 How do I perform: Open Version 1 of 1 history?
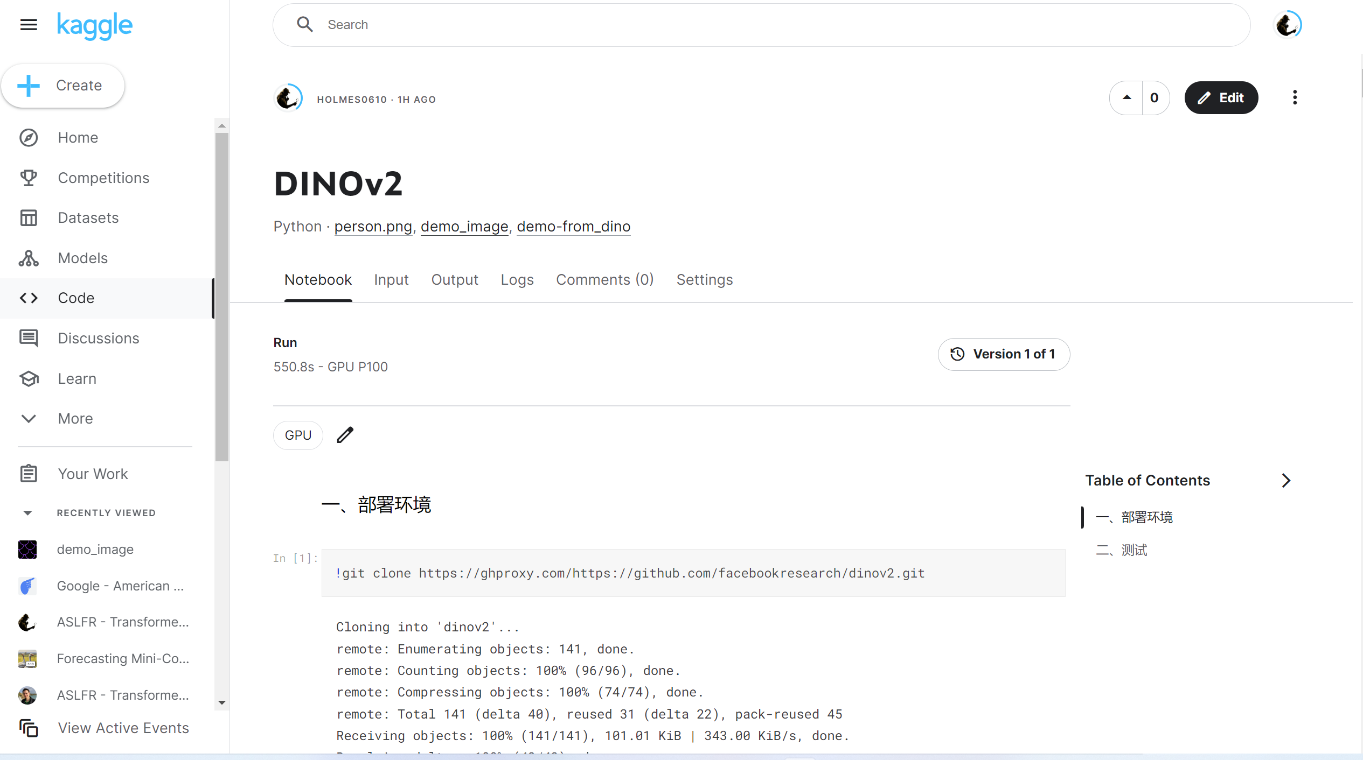click(1004, 354)
